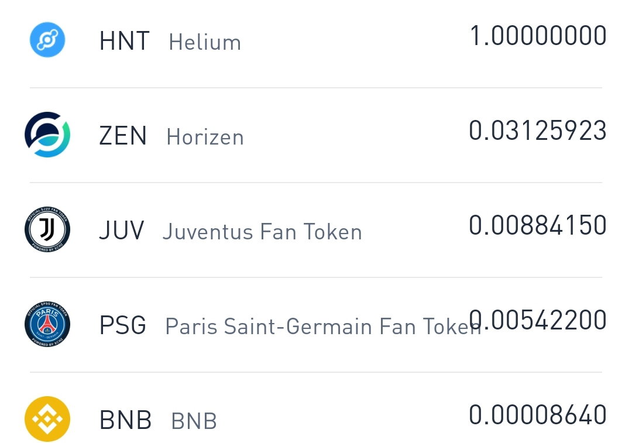Screen dimensions: 632x443
Task: Open the Helium asset name
Action: pos(205,42)
